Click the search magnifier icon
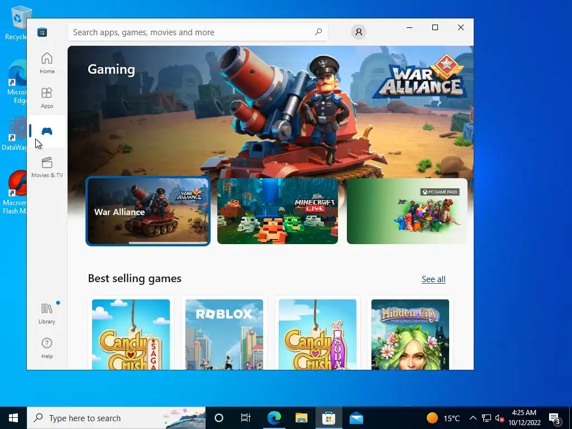 [318, 32]
